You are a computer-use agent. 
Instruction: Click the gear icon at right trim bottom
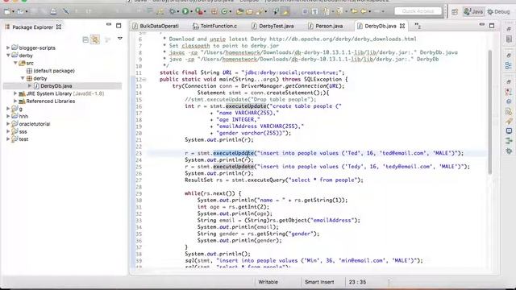click(509, 151)
